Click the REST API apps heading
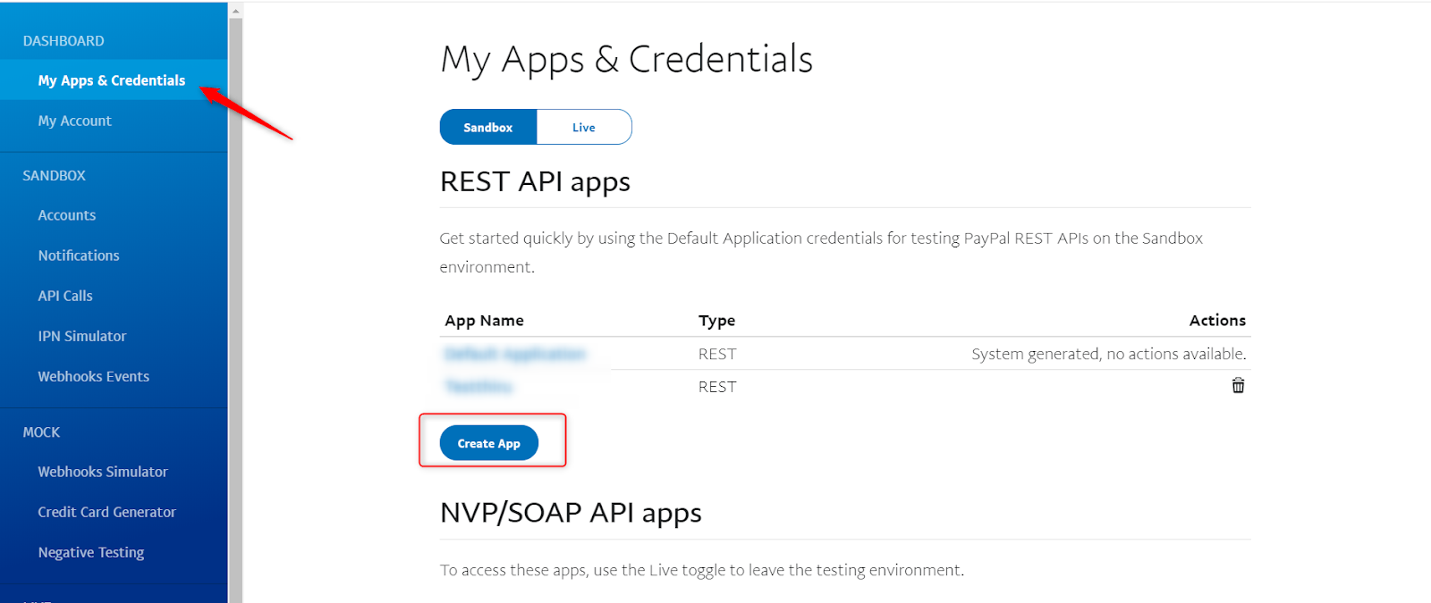The image size is (1431, 603). click(535, 181)
